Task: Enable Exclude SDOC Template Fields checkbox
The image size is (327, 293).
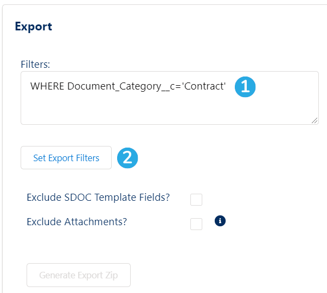Action: (x=196, y=200)
